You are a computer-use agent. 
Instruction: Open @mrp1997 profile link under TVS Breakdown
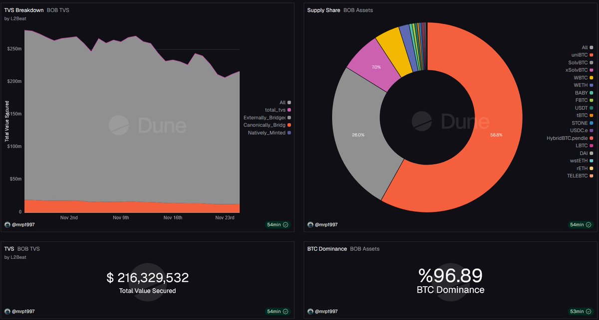[23, 225]
